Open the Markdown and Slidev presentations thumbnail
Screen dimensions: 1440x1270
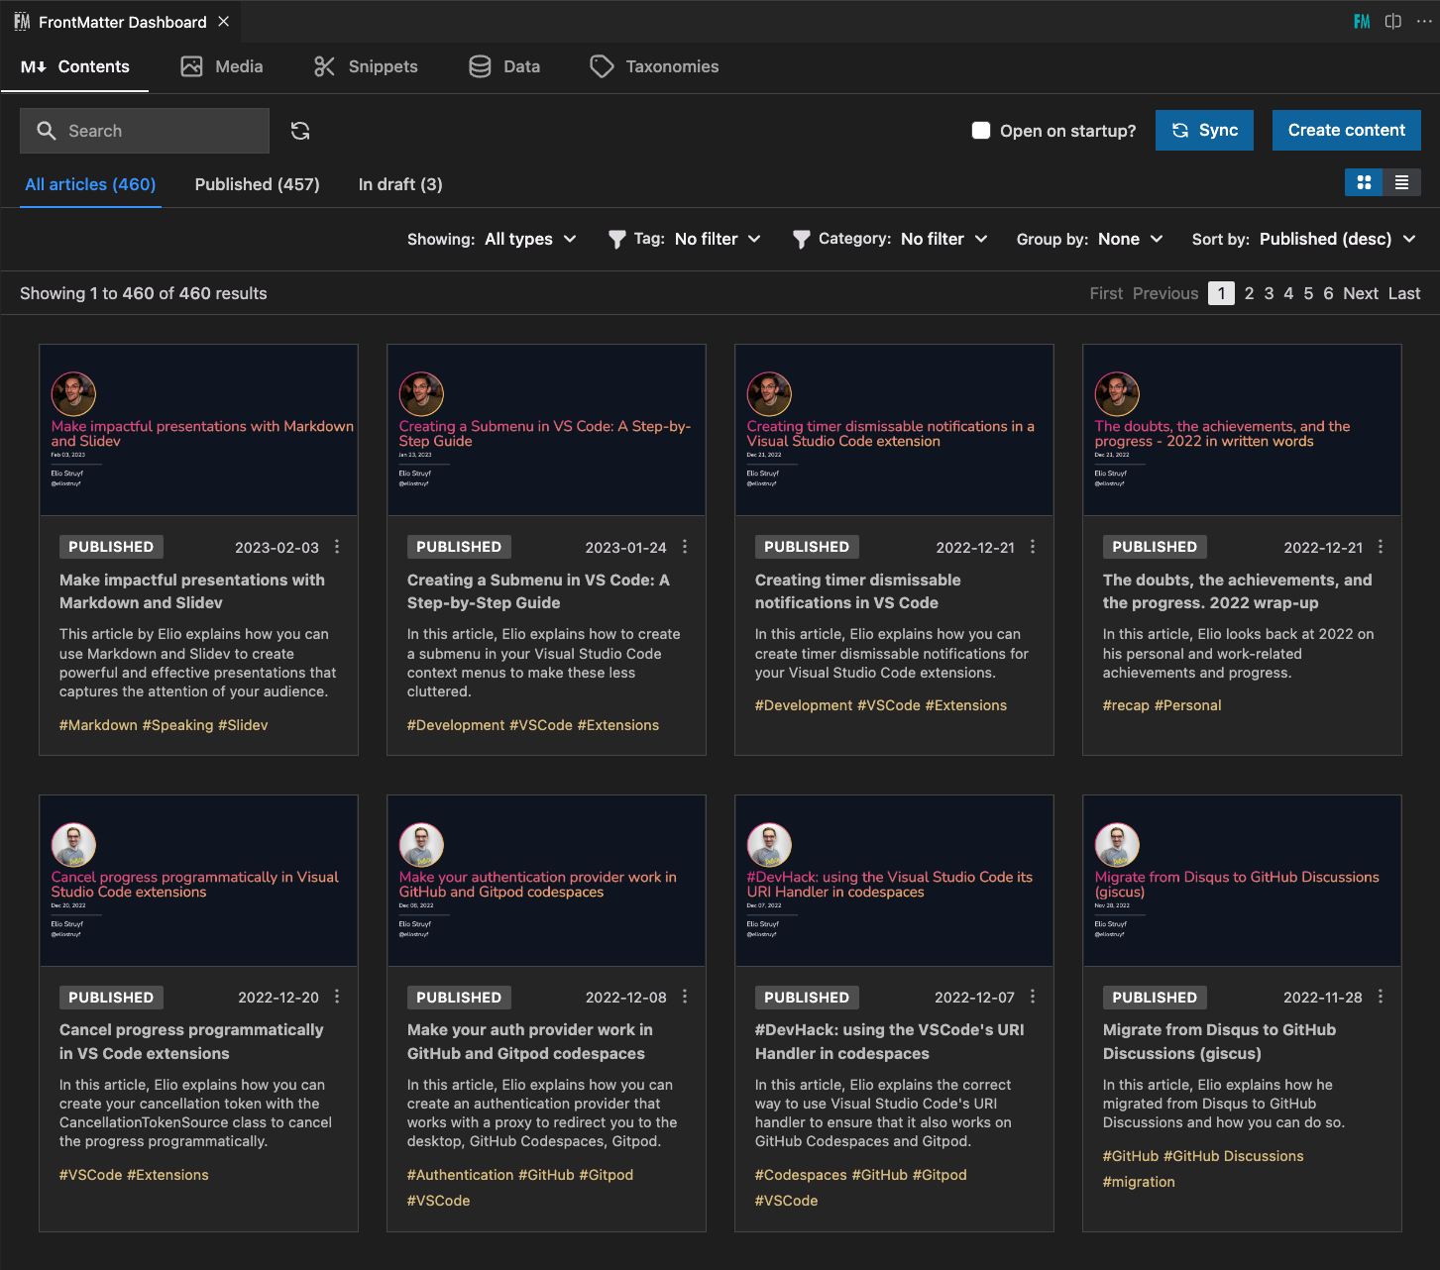coord(198,430)
